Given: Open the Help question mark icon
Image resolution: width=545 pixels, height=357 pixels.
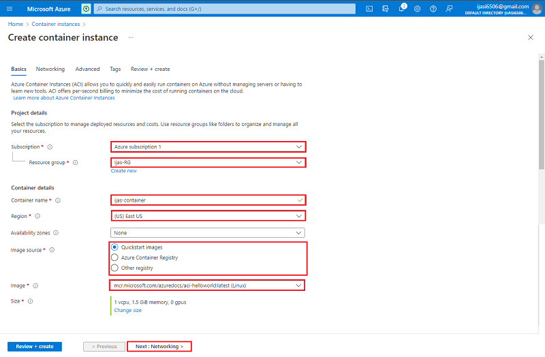Looking at the screenshot, I should click(433, 9).
